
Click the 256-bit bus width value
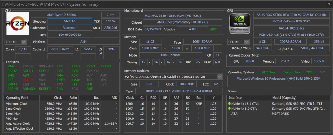point(319,42)
